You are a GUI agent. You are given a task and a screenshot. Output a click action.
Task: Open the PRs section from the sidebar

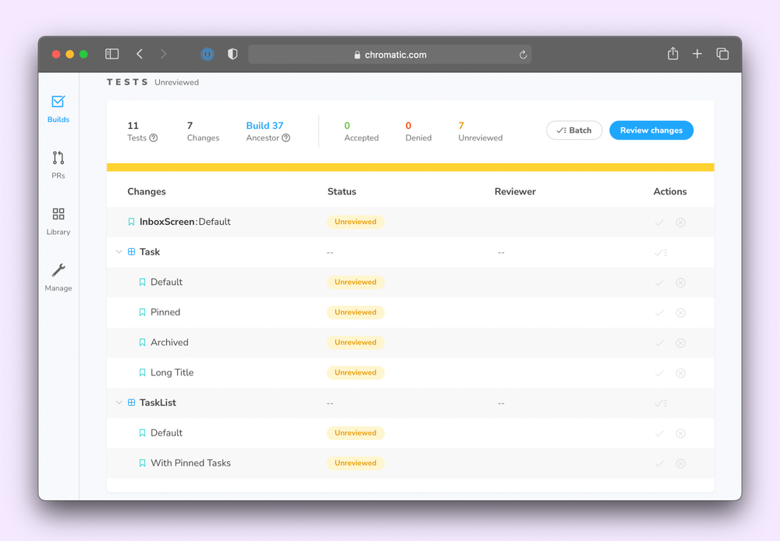coord(58,159)
